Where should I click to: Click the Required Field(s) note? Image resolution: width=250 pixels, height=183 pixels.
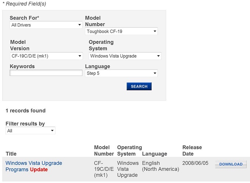[x=25, y=4]
